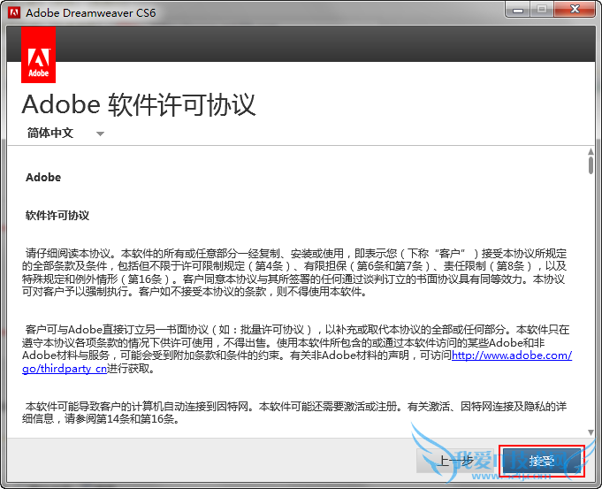Click the scrollbar down arrow
This screenshot has height=489, width=602.
591,432
